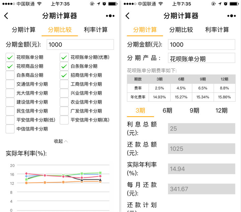The height and width of the screenshot is (212, 241).
Task: Click annualized rate cell 15.34%
Action: click(x=203, y=97)
